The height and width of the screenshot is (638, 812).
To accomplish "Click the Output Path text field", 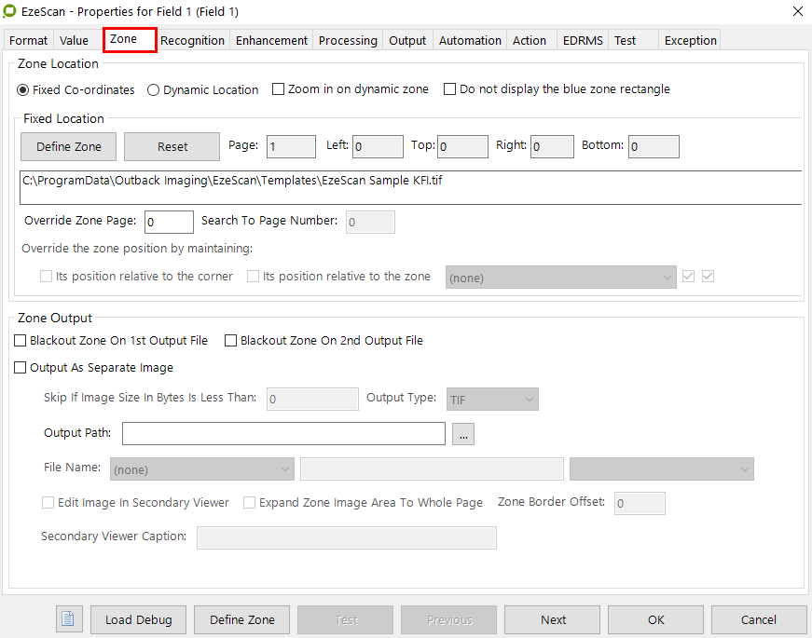I will point(283,434).
